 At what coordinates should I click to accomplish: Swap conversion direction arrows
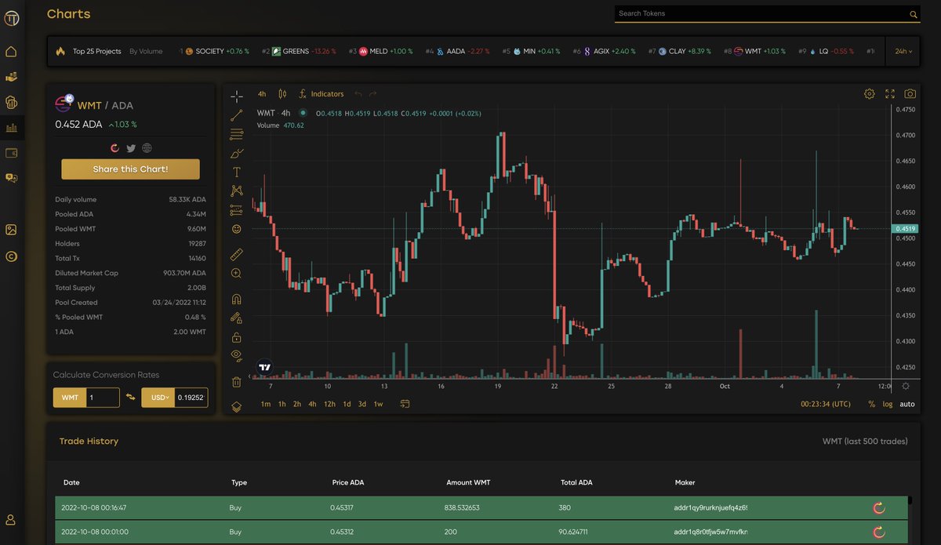[x=130, y=398]
